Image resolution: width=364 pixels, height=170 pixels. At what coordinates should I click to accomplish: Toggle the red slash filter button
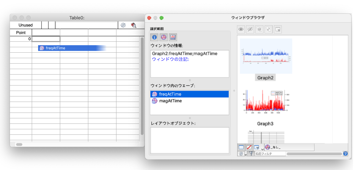pyautogui.click(x=249, y=147)
